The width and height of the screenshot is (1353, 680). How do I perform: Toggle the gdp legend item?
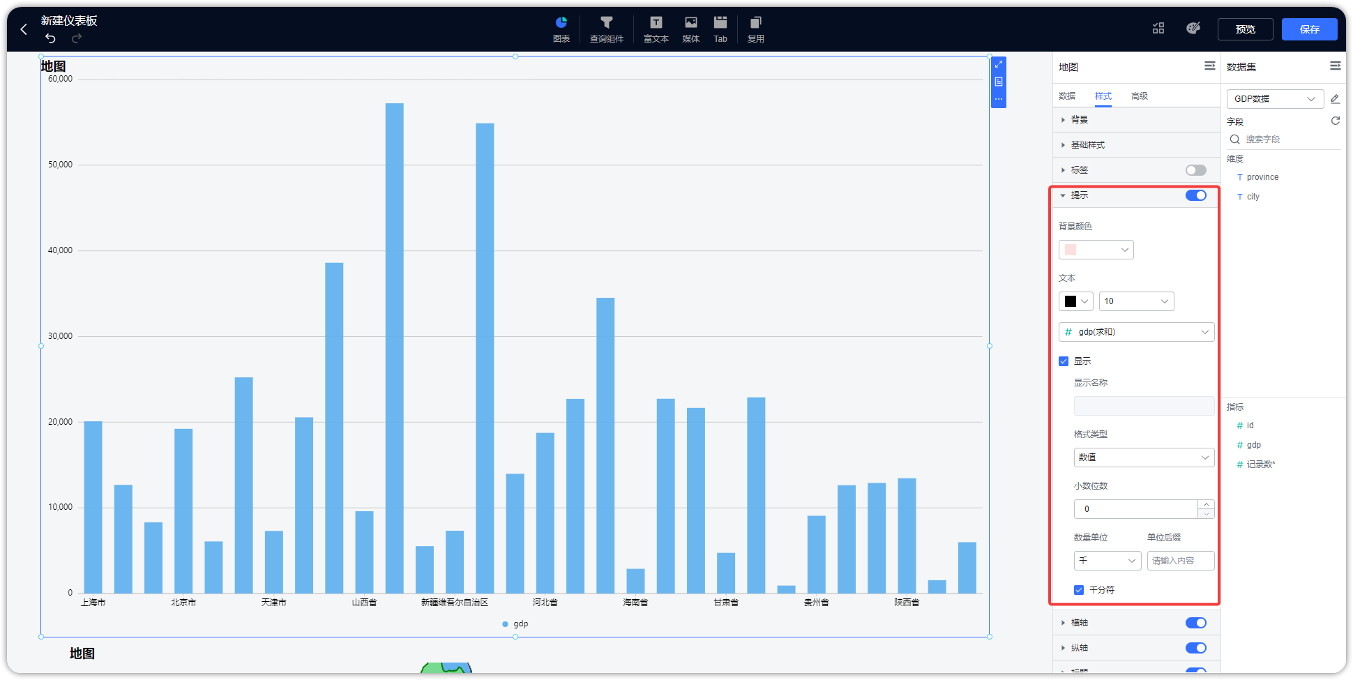tap(515, 624)
